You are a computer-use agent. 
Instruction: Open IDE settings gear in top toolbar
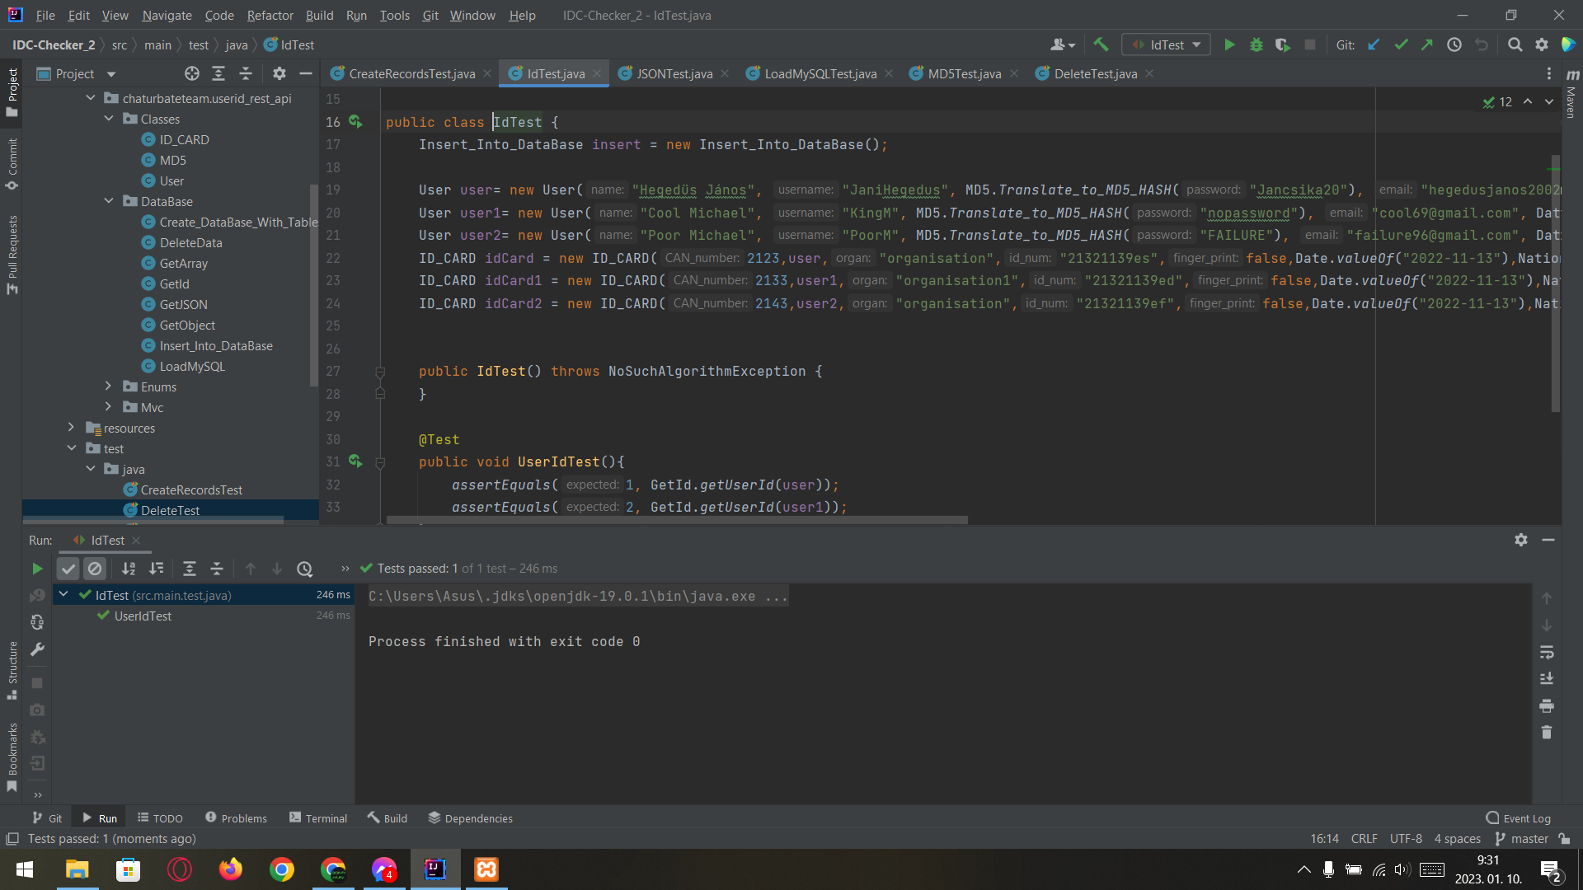click(x=1542, y=45)
